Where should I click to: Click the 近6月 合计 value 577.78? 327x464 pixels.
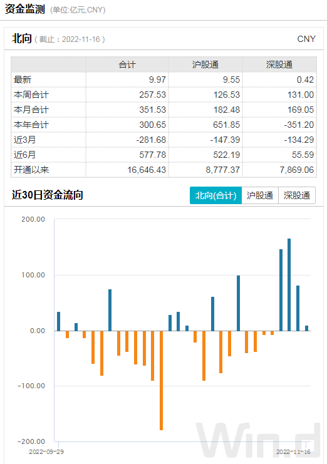(152, 155)
